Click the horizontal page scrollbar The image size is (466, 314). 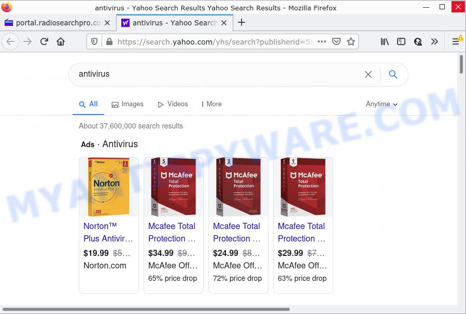click(146, 309)
